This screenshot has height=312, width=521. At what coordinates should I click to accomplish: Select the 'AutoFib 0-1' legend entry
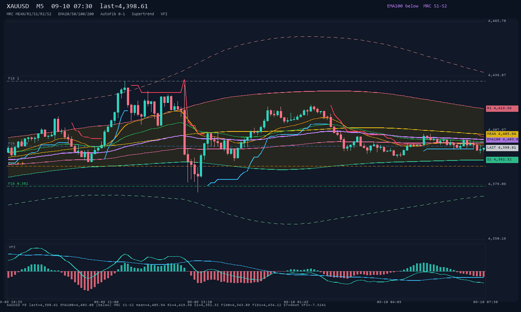pyautogui.click(x=113, y=14)
